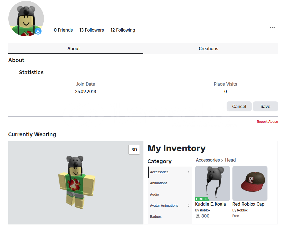Click the Robux icon beside 800

(198, 216)
